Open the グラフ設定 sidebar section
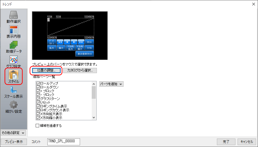This screenshot has height=147, width=258. click(x=14, y=62)
